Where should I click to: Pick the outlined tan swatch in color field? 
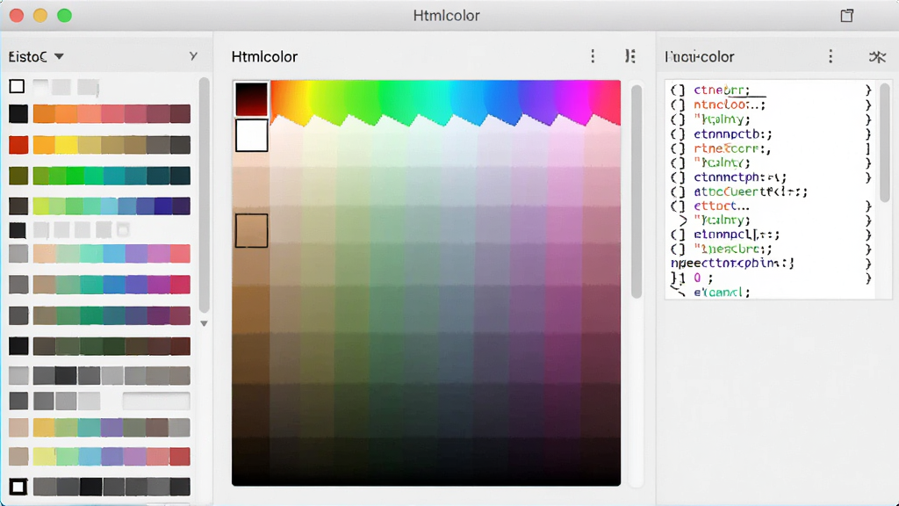251,231
